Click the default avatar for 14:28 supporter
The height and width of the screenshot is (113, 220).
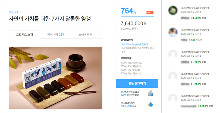coord(173,98)
